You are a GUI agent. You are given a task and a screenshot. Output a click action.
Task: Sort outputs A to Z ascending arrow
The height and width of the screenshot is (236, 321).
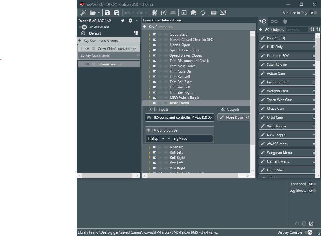(318, 29)
